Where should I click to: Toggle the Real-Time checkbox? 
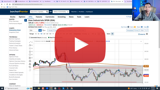tap(49, 37)
